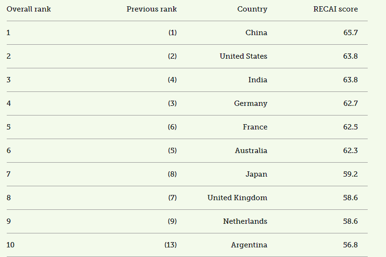Viewport: 386px width, 257px height.
Task: Select the China country cell
Action: pos(256,33)
